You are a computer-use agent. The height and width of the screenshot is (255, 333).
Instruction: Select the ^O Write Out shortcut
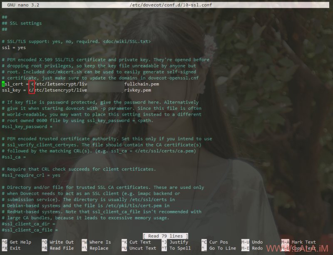(x=58, y=242)
